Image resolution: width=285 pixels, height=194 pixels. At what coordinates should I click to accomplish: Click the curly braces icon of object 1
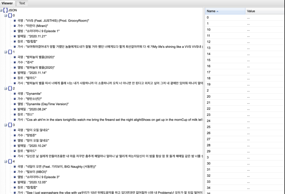tap(10, 52)
